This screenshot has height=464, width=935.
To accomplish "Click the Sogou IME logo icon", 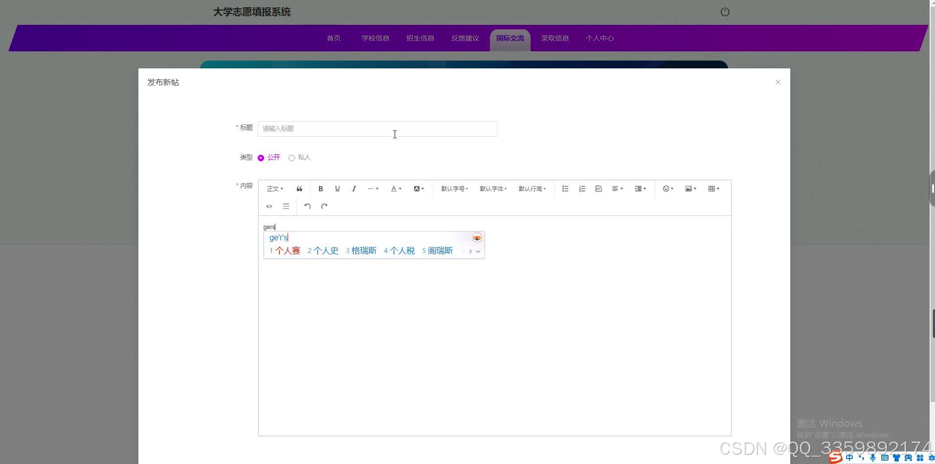I will pos(835,457).
